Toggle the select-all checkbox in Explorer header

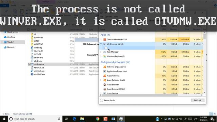pyautogui.click(x=28, y=29)
